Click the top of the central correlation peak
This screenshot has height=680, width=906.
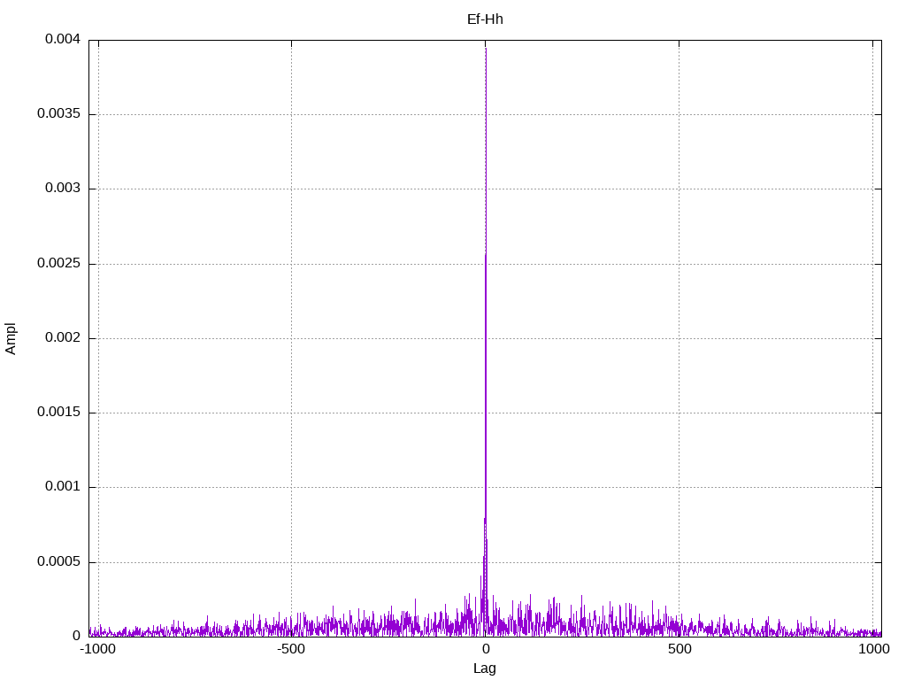pos(486,50)
